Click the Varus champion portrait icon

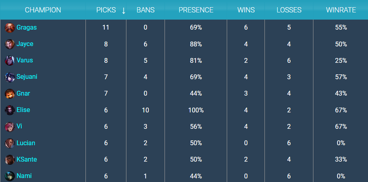pyautogui.click(x=10, y=60)
